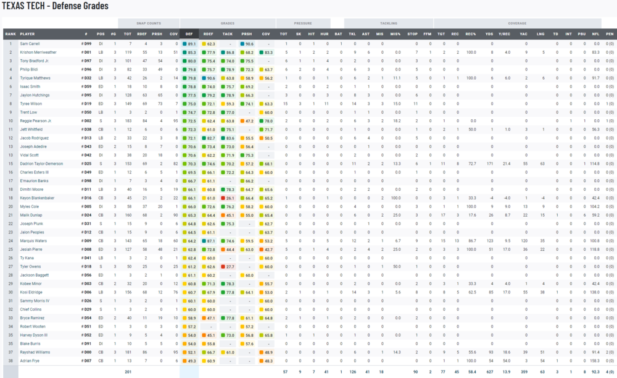617x378 pixels.
Task: Open Tyree Wilson's player link
Action: coord(30,104)
